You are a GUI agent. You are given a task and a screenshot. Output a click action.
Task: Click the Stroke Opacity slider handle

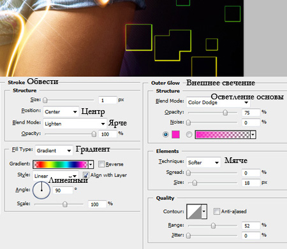[94, 134]
